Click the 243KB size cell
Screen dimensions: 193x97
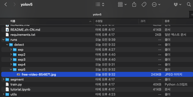pyautogui.click(x=156, y=74)
